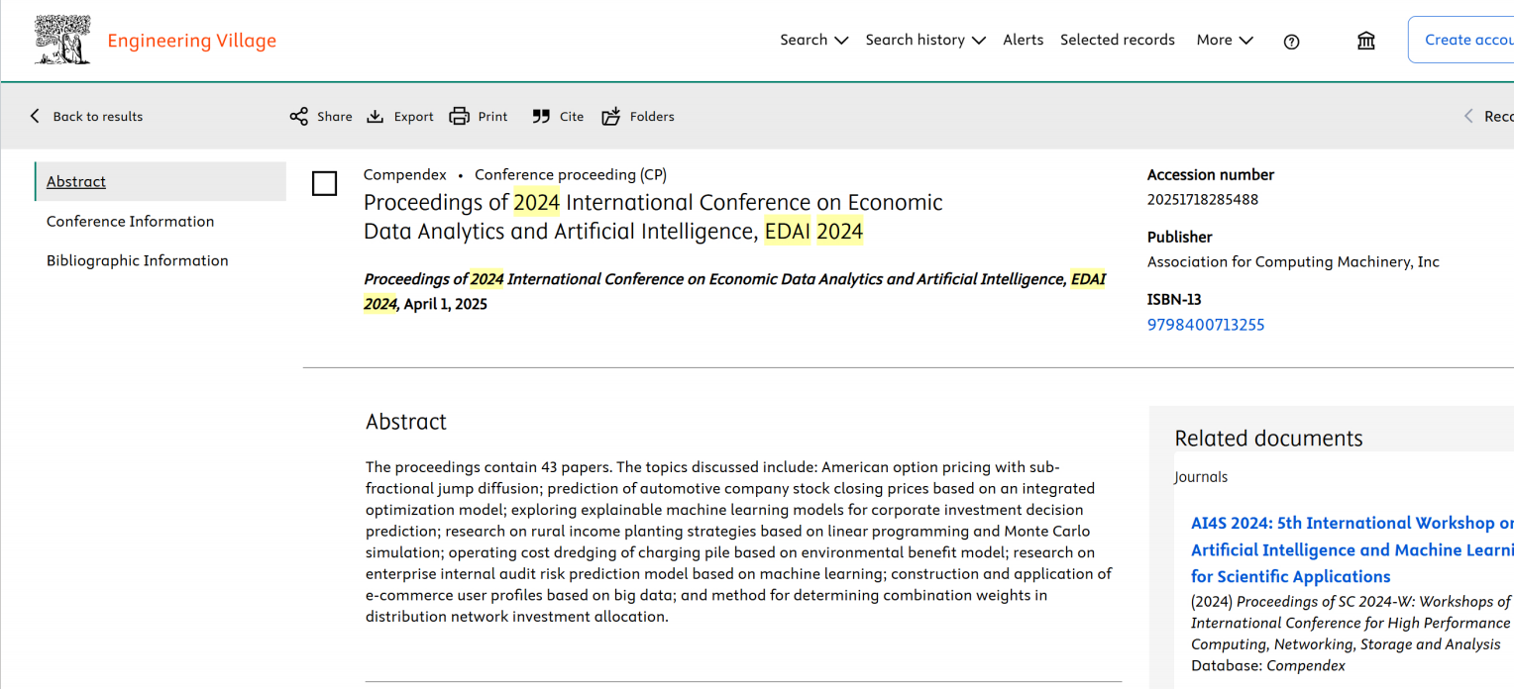Click the previous record chevron
Screen dimensions: 1514x689
click(1468, 116)
